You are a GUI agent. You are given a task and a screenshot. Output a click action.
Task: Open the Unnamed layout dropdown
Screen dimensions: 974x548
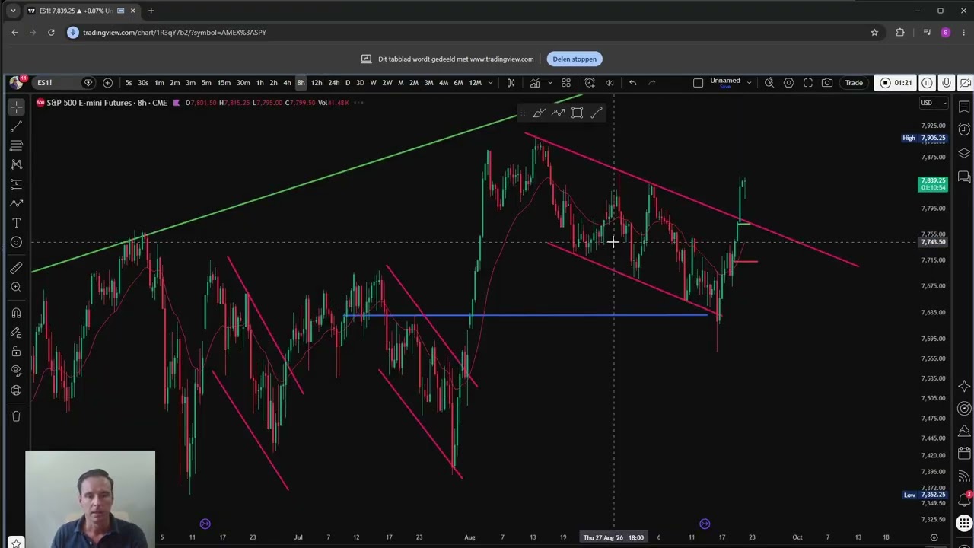[749, 82]
